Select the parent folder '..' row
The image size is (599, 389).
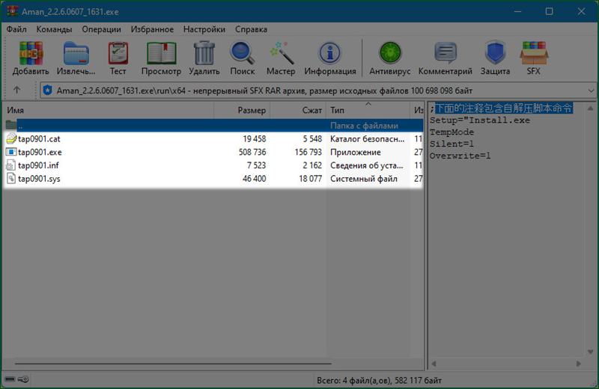[x=214, y=125]
